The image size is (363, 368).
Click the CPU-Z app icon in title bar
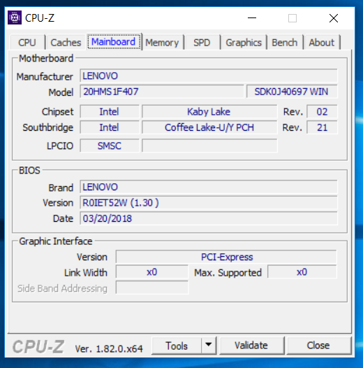pyautogui.click(x=15, y=17)
